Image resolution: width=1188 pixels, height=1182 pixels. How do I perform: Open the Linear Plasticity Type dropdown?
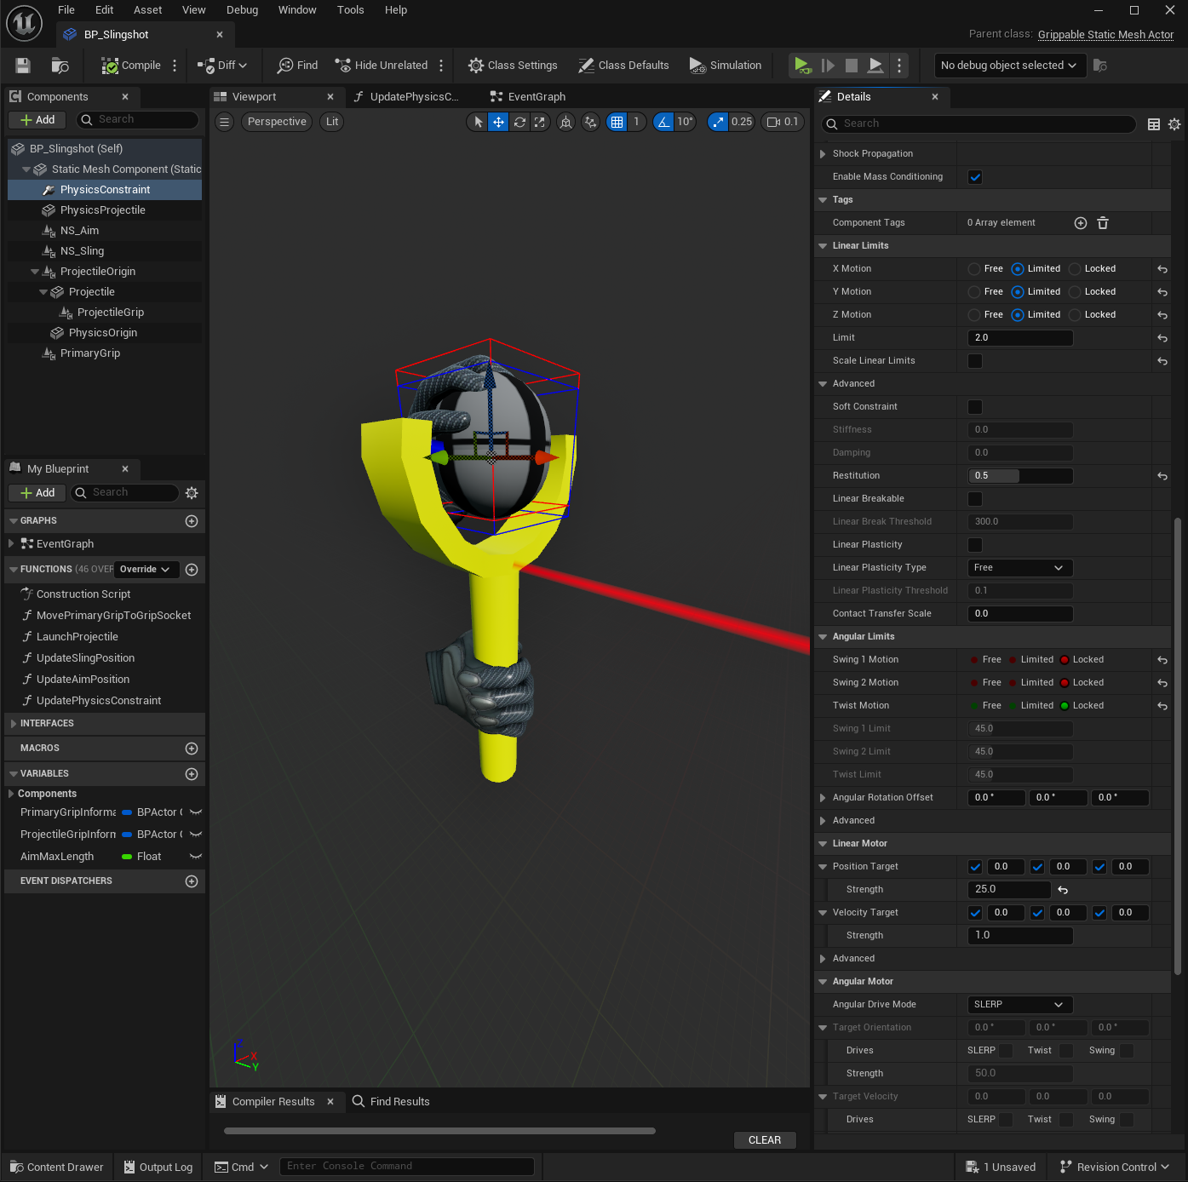(x=1019, y=568)
